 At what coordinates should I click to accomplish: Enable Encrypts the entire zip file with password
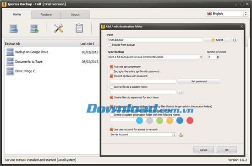[111, 71]
